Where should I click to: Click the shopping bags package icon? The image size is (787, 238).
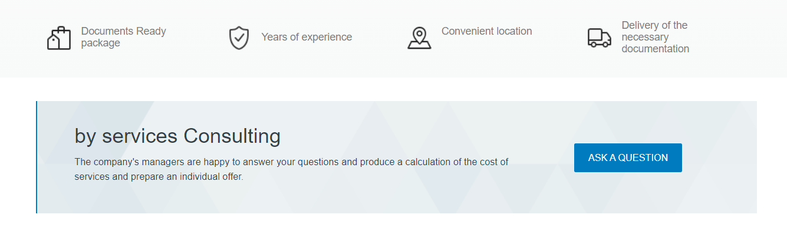click(x=59, y=38)
